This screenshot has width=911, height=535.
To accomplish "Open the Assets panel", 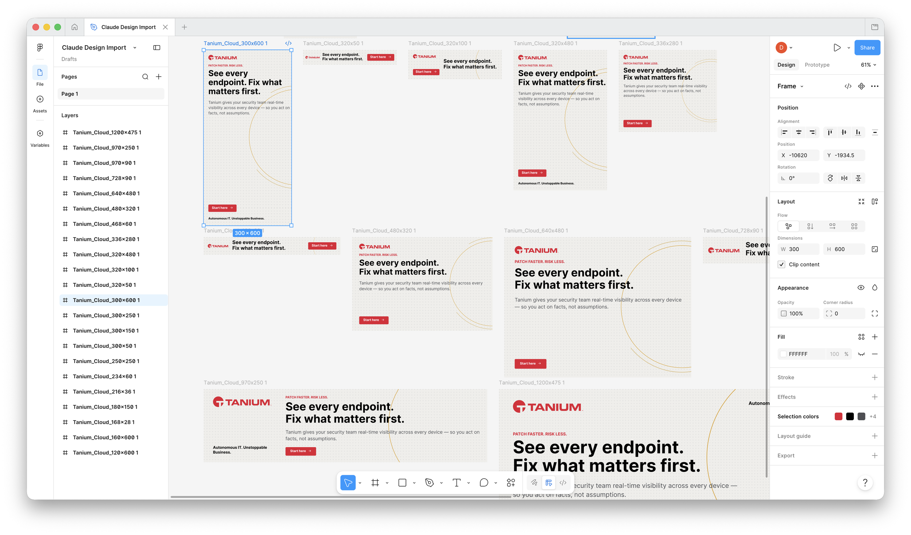I will tap(40, 104).
